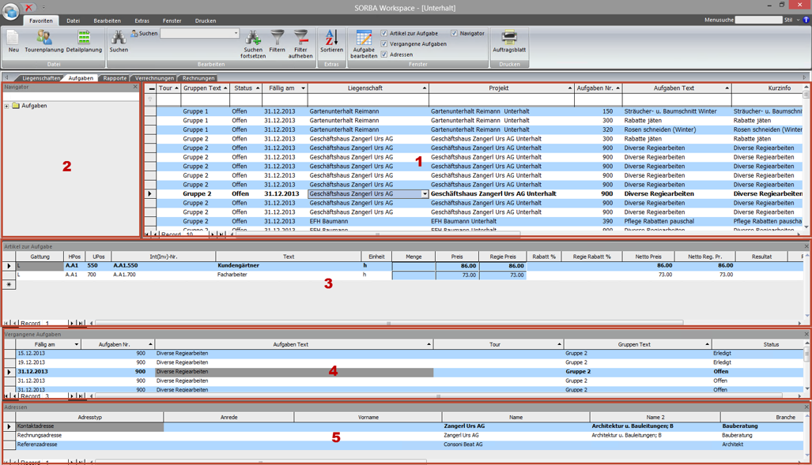Close the Adressen panel

coord(806,407)
